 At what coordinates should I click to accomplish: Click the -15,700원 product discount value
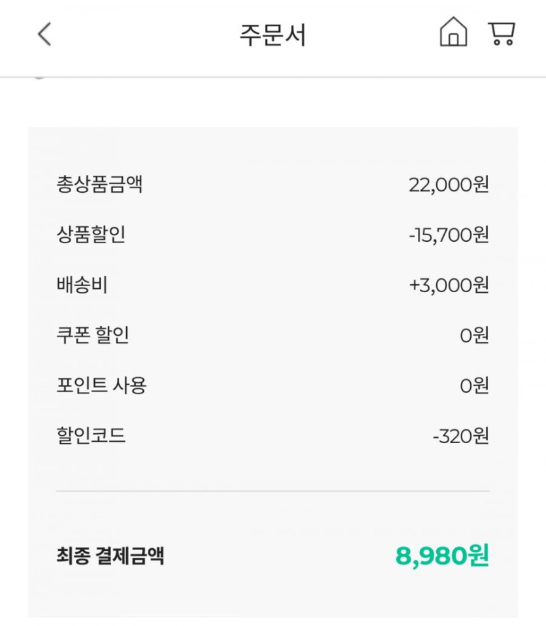[449, 235]
